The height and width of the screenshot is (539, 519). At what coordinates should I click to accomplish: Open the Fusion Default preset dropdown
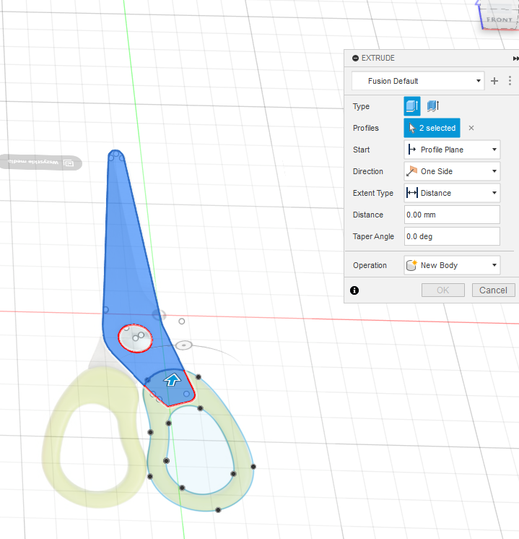click(x=418, y=81)
